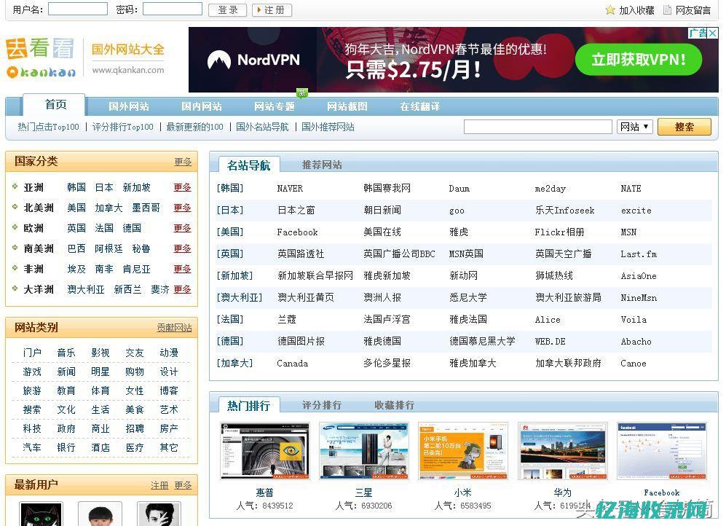
Task: Open the 国内网站 navigation tab
Action: 202,106
